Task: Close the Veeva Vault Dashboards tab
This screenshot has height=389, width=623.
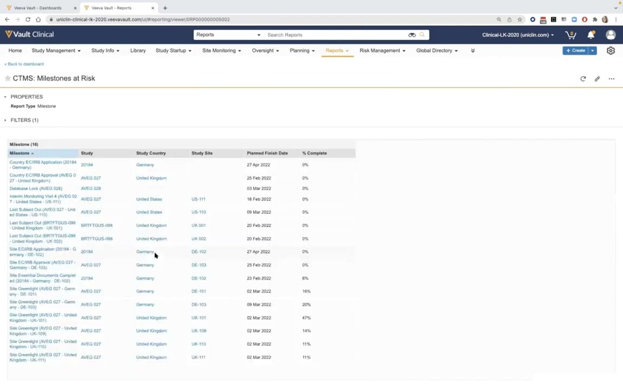Action: [x=75, y=8]
